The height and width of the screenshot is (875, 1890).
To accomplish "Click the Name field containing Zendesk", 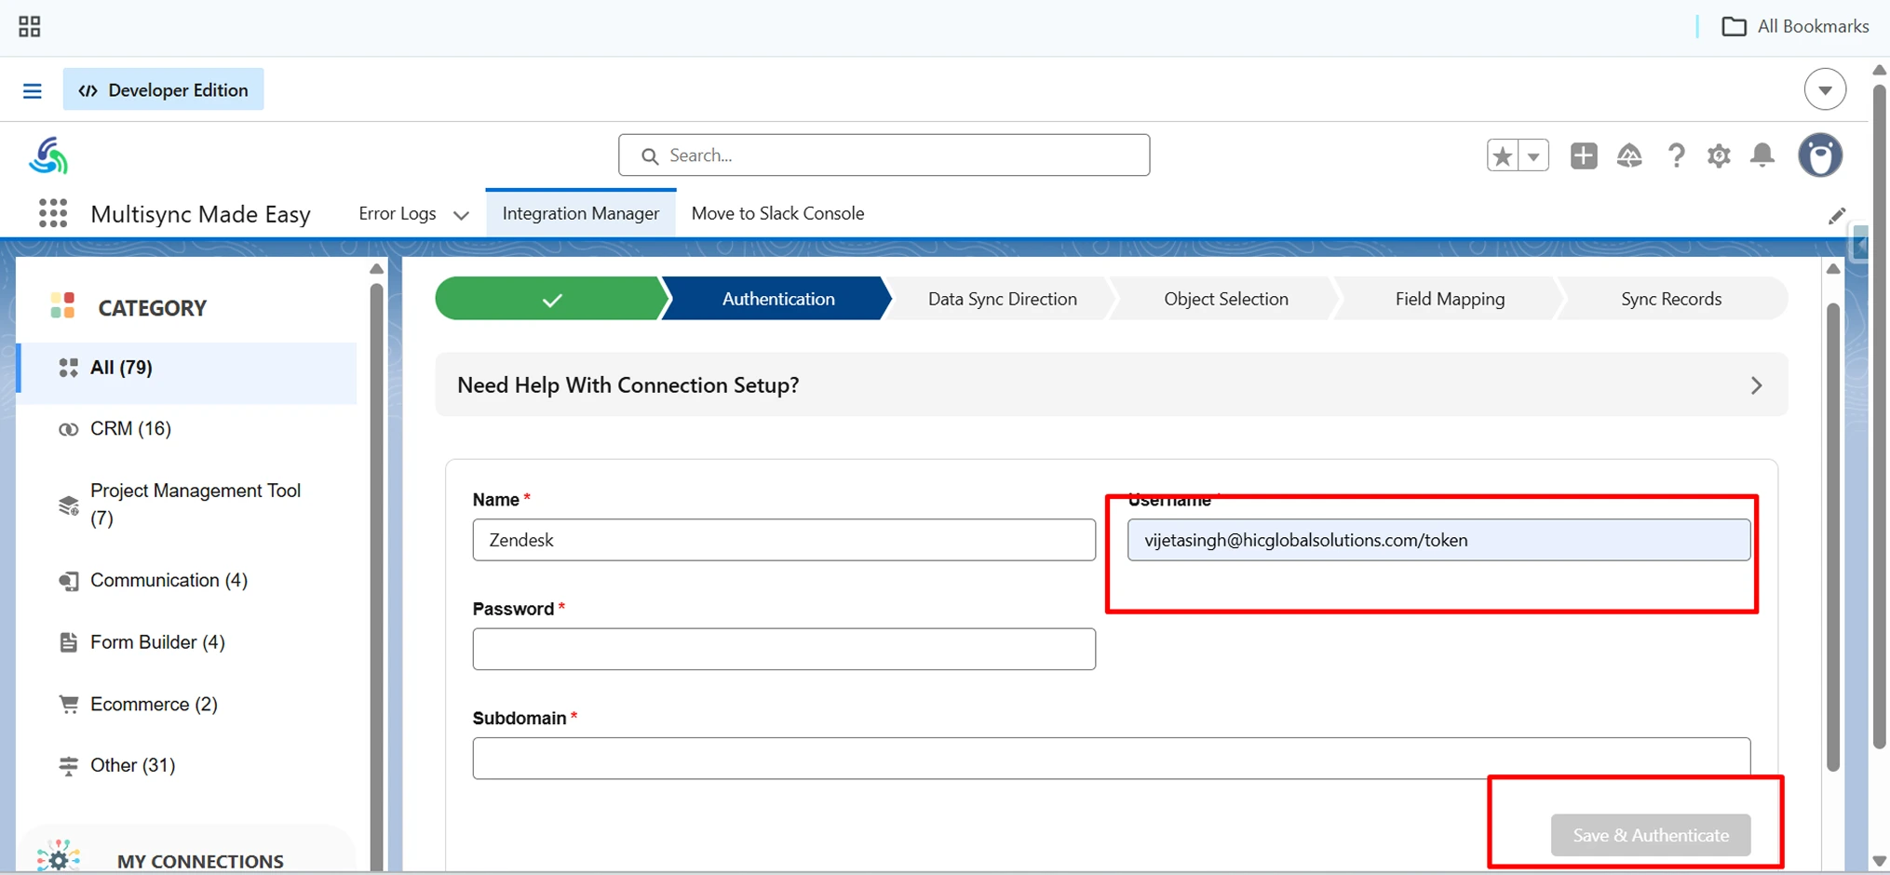I will (x=784, y=540).
